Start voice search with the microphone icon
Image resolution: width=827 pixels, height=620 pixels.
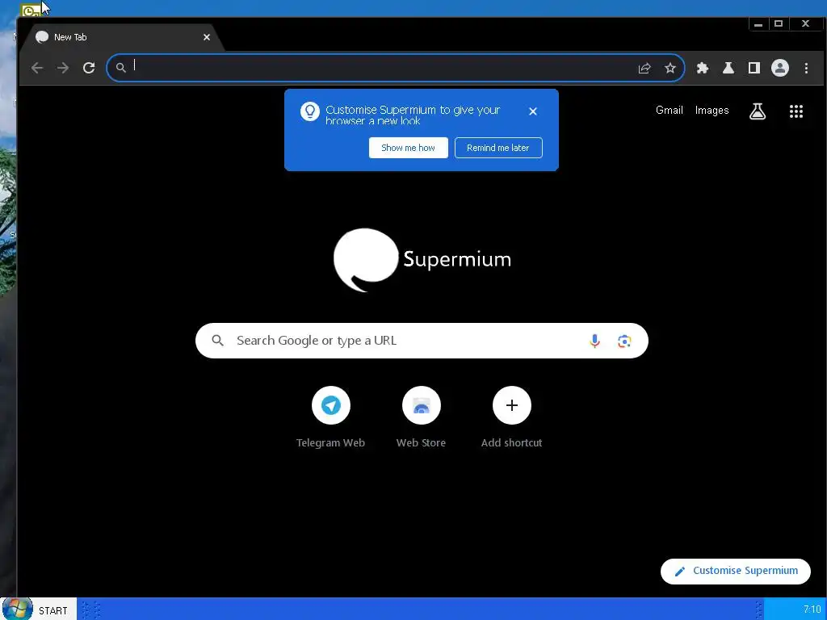coord(594,341)
